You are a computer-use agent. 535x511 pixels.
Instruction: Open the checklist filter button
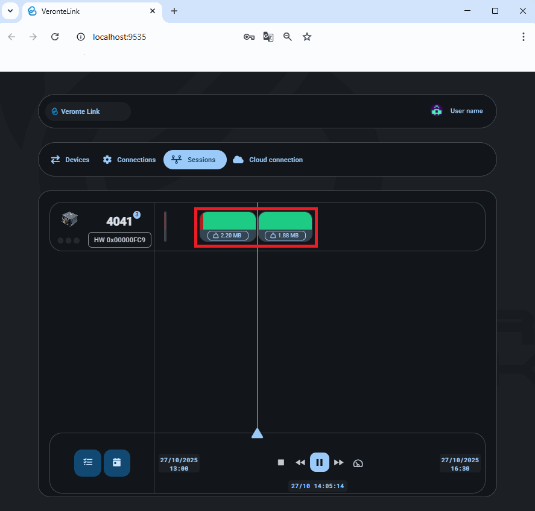tap(88, 463)
